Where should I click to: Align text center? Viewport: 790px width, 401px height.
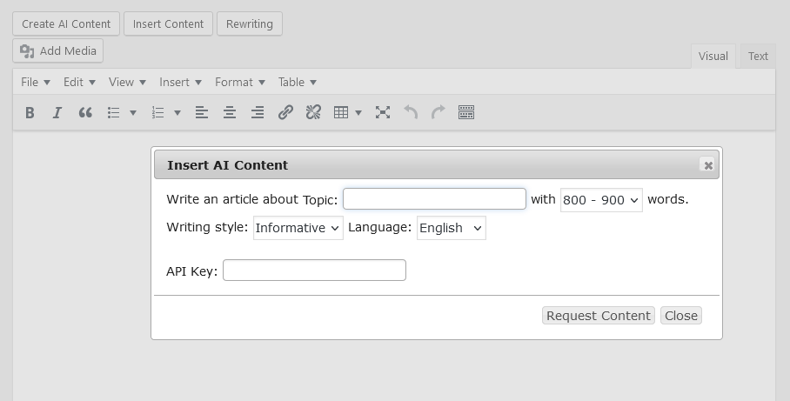point(230,112)
